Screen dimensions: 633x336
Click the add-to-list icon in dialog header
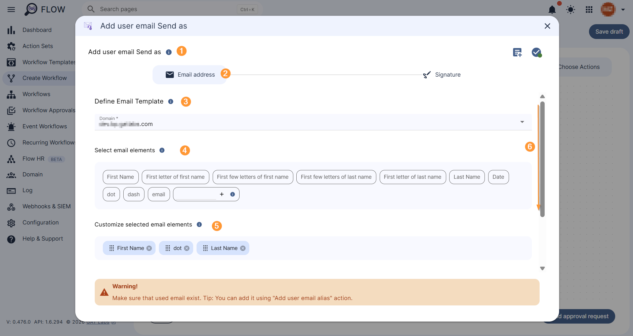pos(517,52)
